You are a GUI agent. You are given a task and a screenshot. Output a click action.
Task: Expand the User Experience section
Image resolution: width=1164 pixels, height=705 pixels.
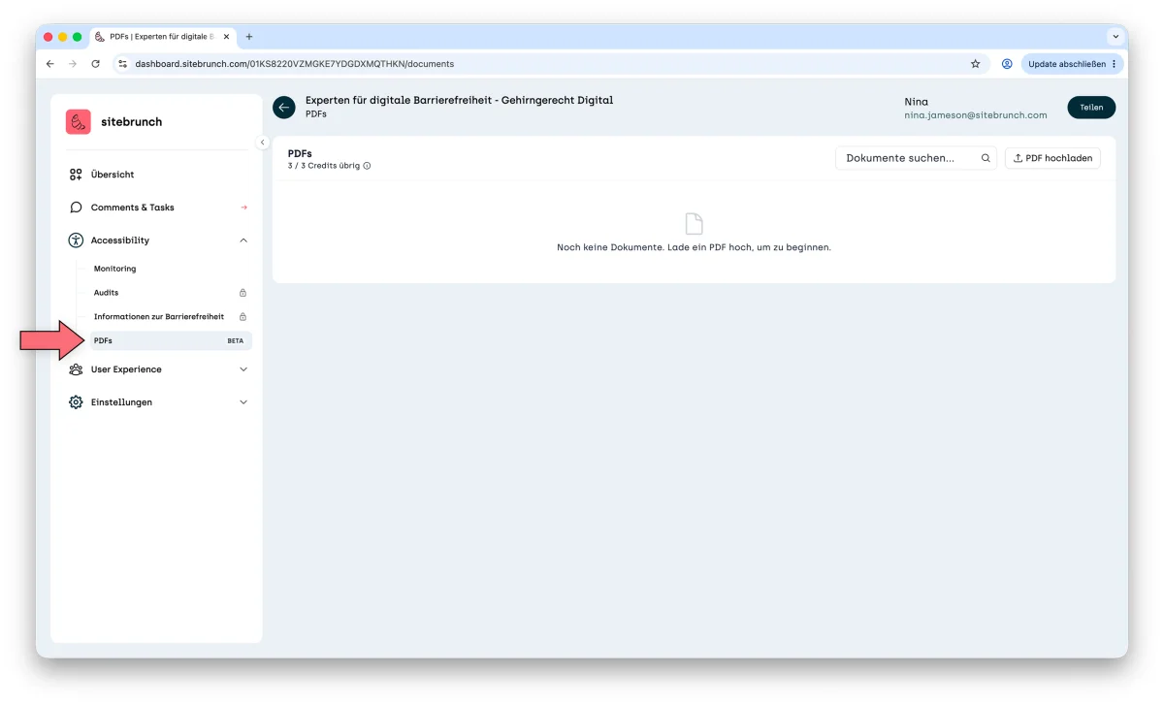(x=243, y=369)
